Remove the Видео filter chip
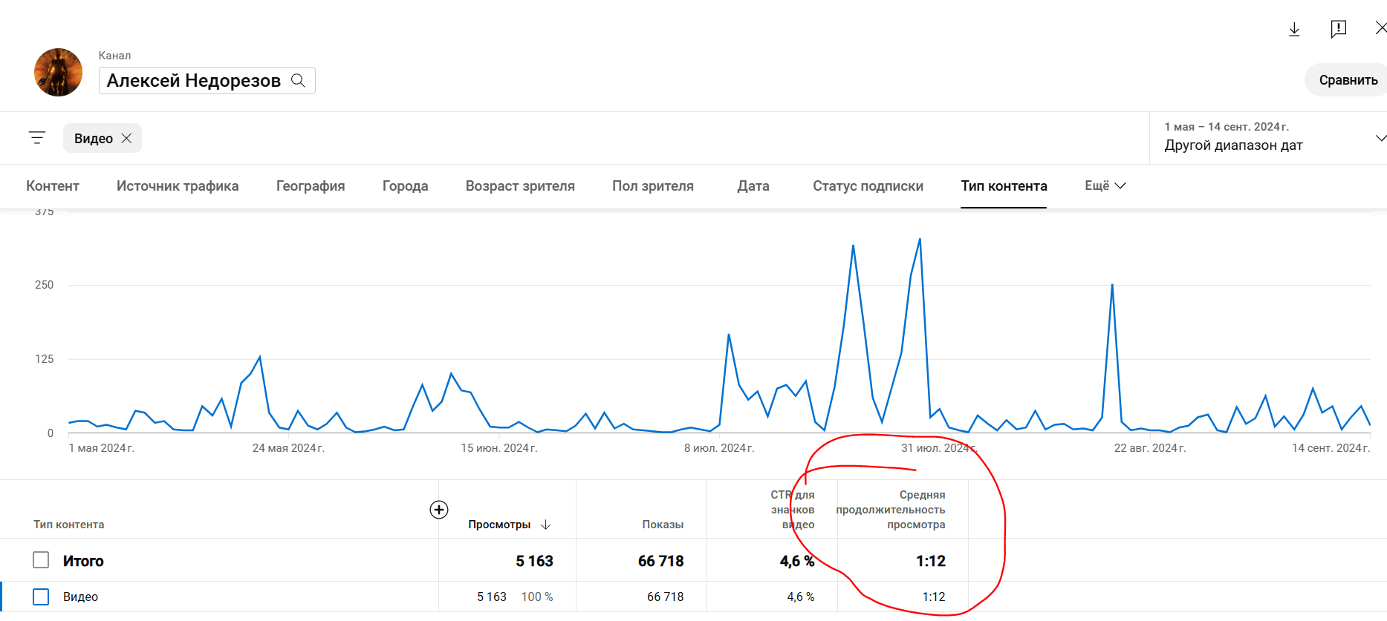 tap(126, 138)
